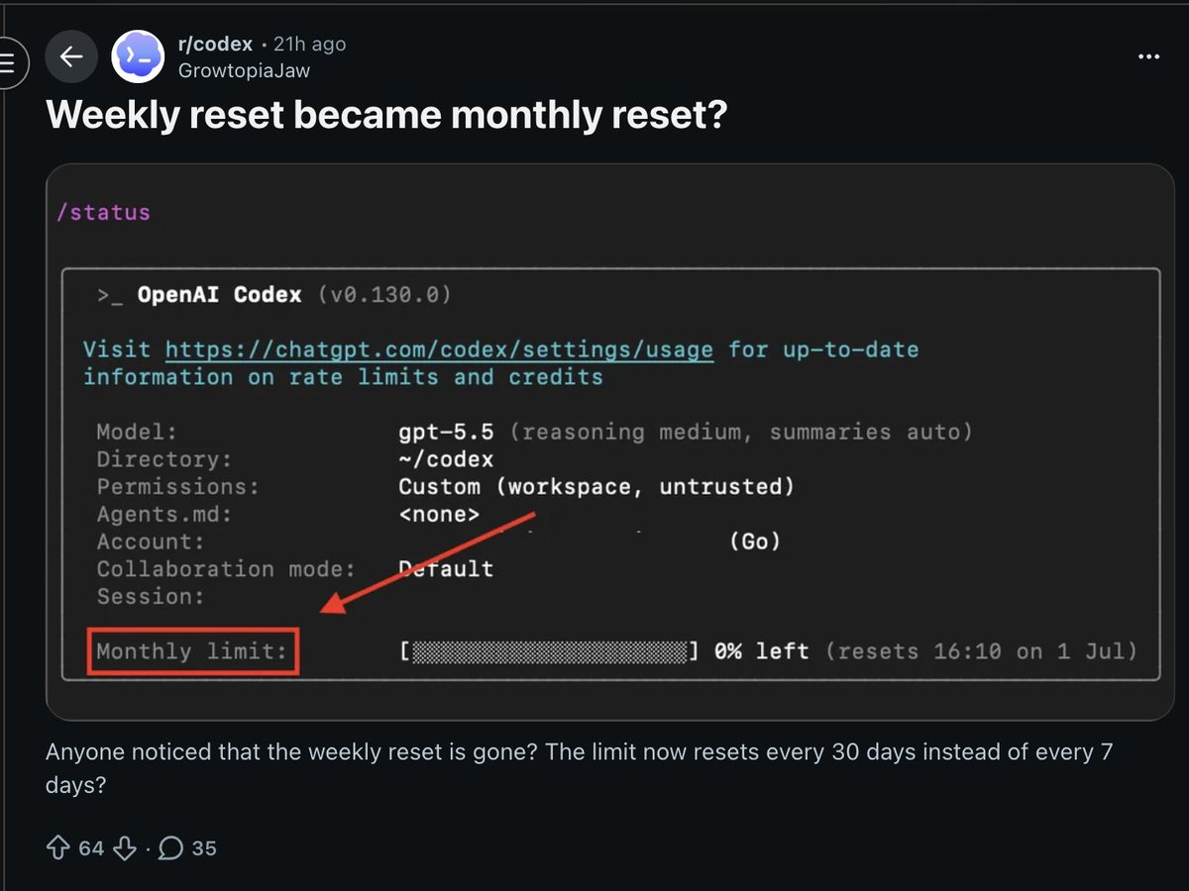Open the r/codex community avatar
This screenshot has width=1189, height=891.
pyautogui.click(x=138, y=56)
